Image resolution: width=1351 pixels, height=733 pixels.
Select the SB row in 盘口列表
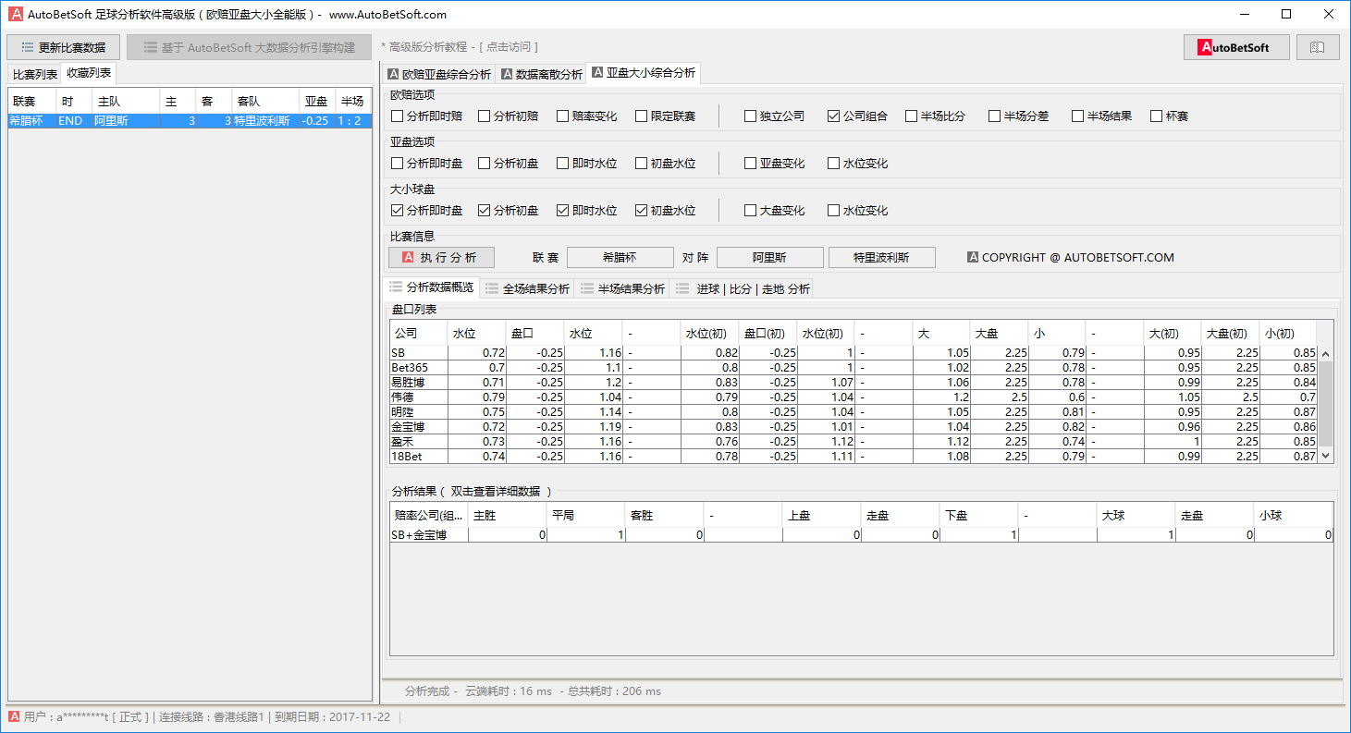[x=854, y=353]
